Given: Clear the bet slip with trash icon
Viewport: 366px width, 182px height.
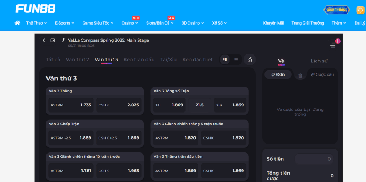Looking at the screenshot, I should [300, 76].
